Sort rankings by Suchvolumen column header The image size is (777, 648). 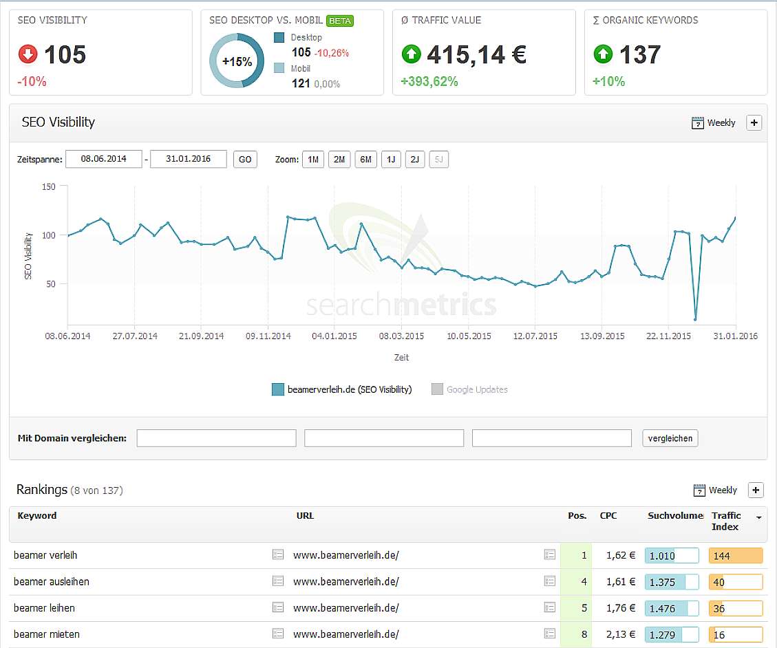(x=675, y=516)
